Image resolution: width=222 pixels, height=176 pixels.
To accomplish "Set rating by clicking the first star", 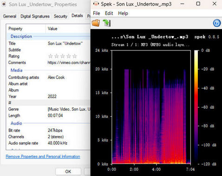I will point(51,56).
